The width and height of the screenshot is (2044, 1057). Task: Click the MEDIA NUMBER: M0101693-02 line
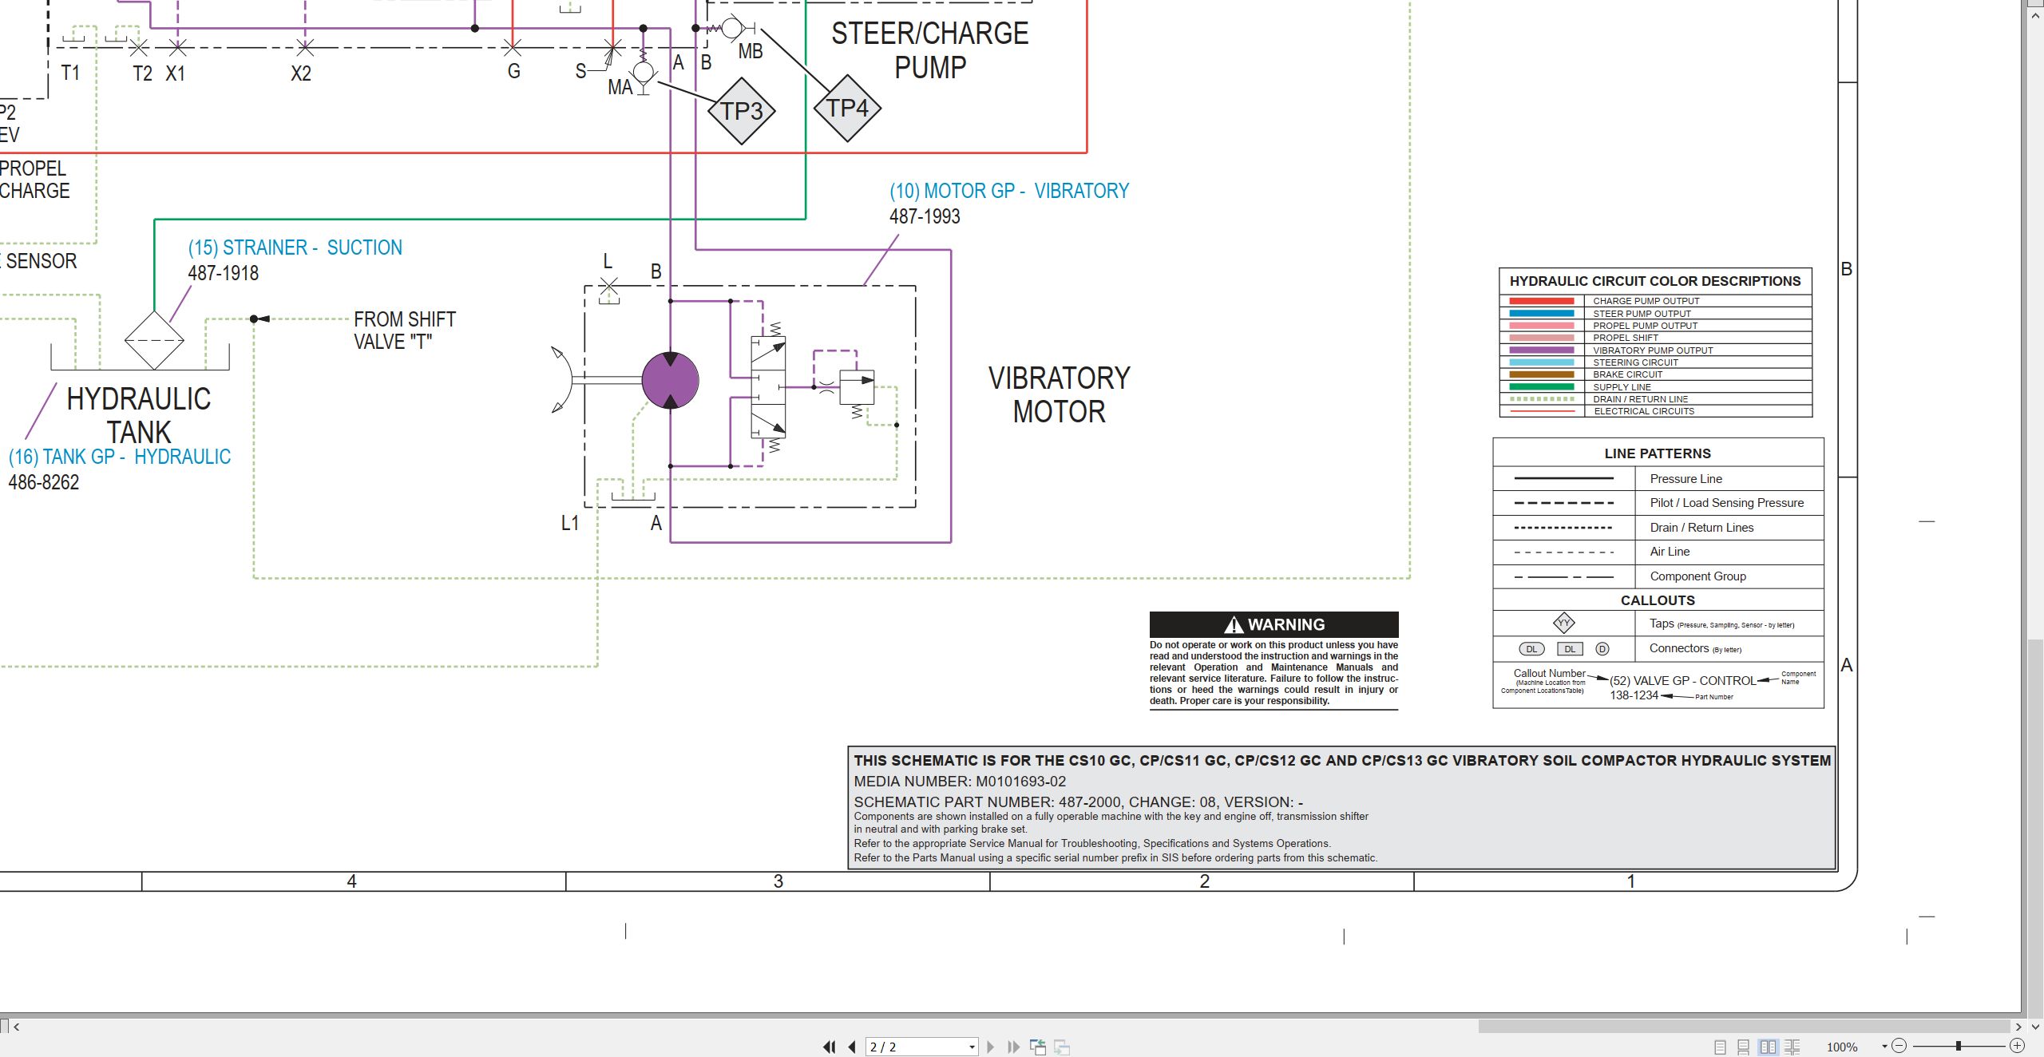960,782
